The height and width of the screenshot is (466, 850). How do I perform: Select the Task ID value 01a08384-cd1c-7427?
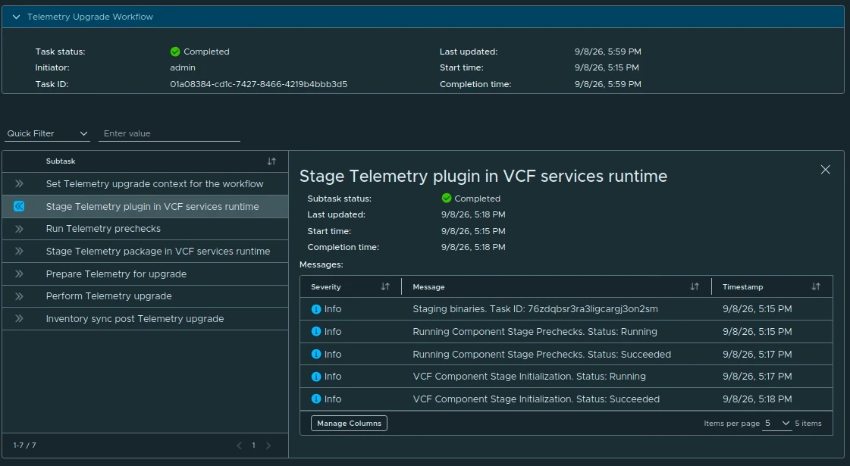point(259,84)
